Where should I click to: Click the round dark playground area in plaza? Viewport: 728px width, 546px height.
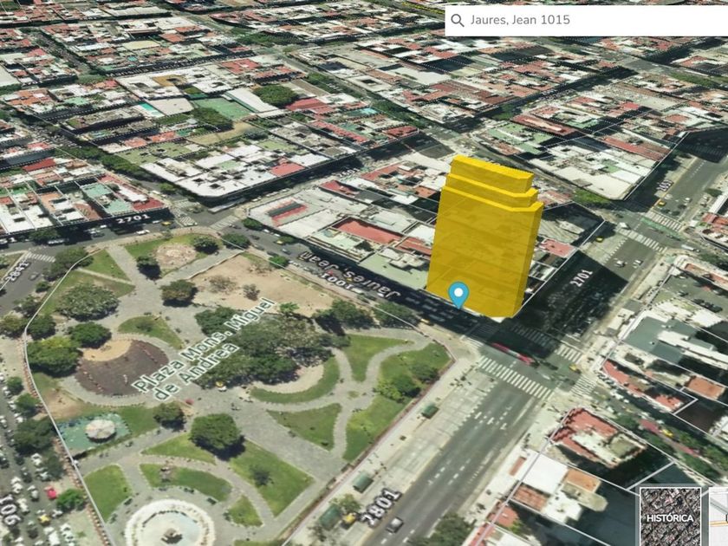[x=121, y=367]
